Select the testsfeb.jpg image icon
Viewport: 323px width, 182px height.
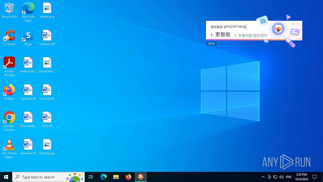click(47, 147)
